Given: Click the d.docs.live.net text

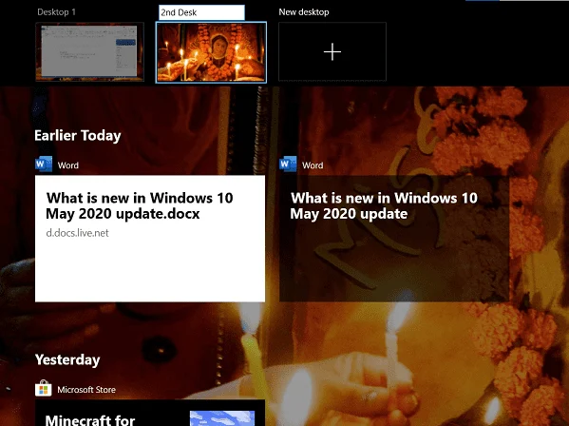Looking at the screenshot, I should (77, 233).
